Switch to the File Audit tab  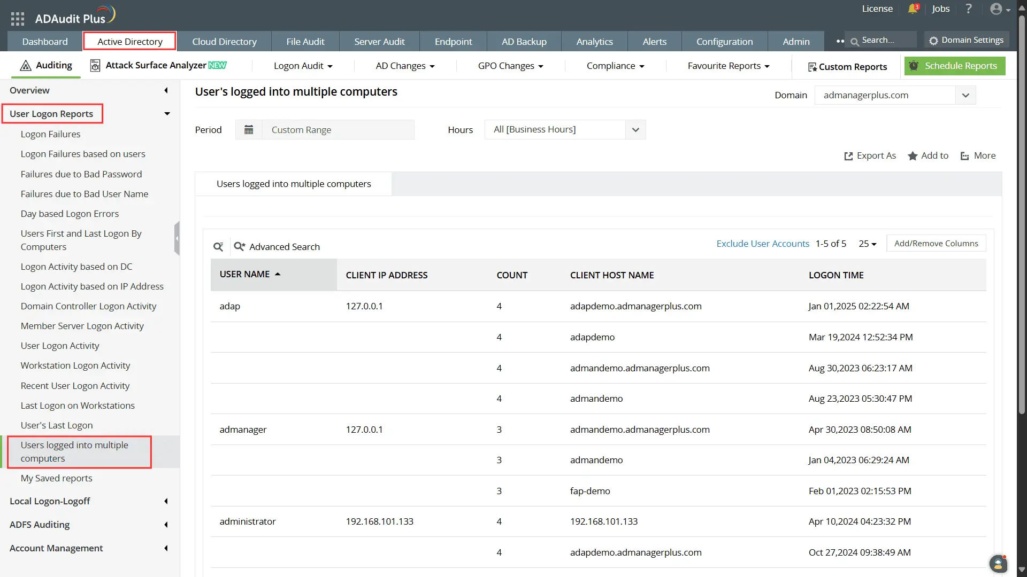(x=305, y=42)
